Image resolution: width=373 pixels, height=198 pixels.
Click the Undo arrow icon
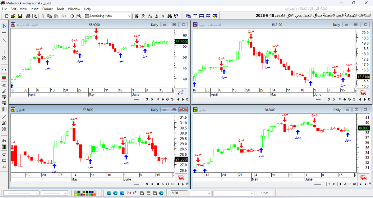(x=64, y=16)
